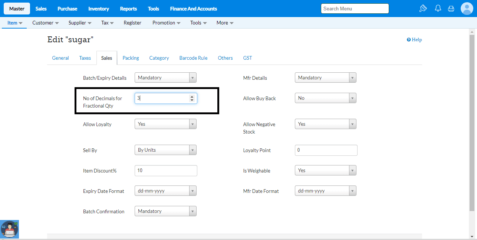477x240 pixels.
Task: Click the vertical page scrollbar
Action: 472,122
